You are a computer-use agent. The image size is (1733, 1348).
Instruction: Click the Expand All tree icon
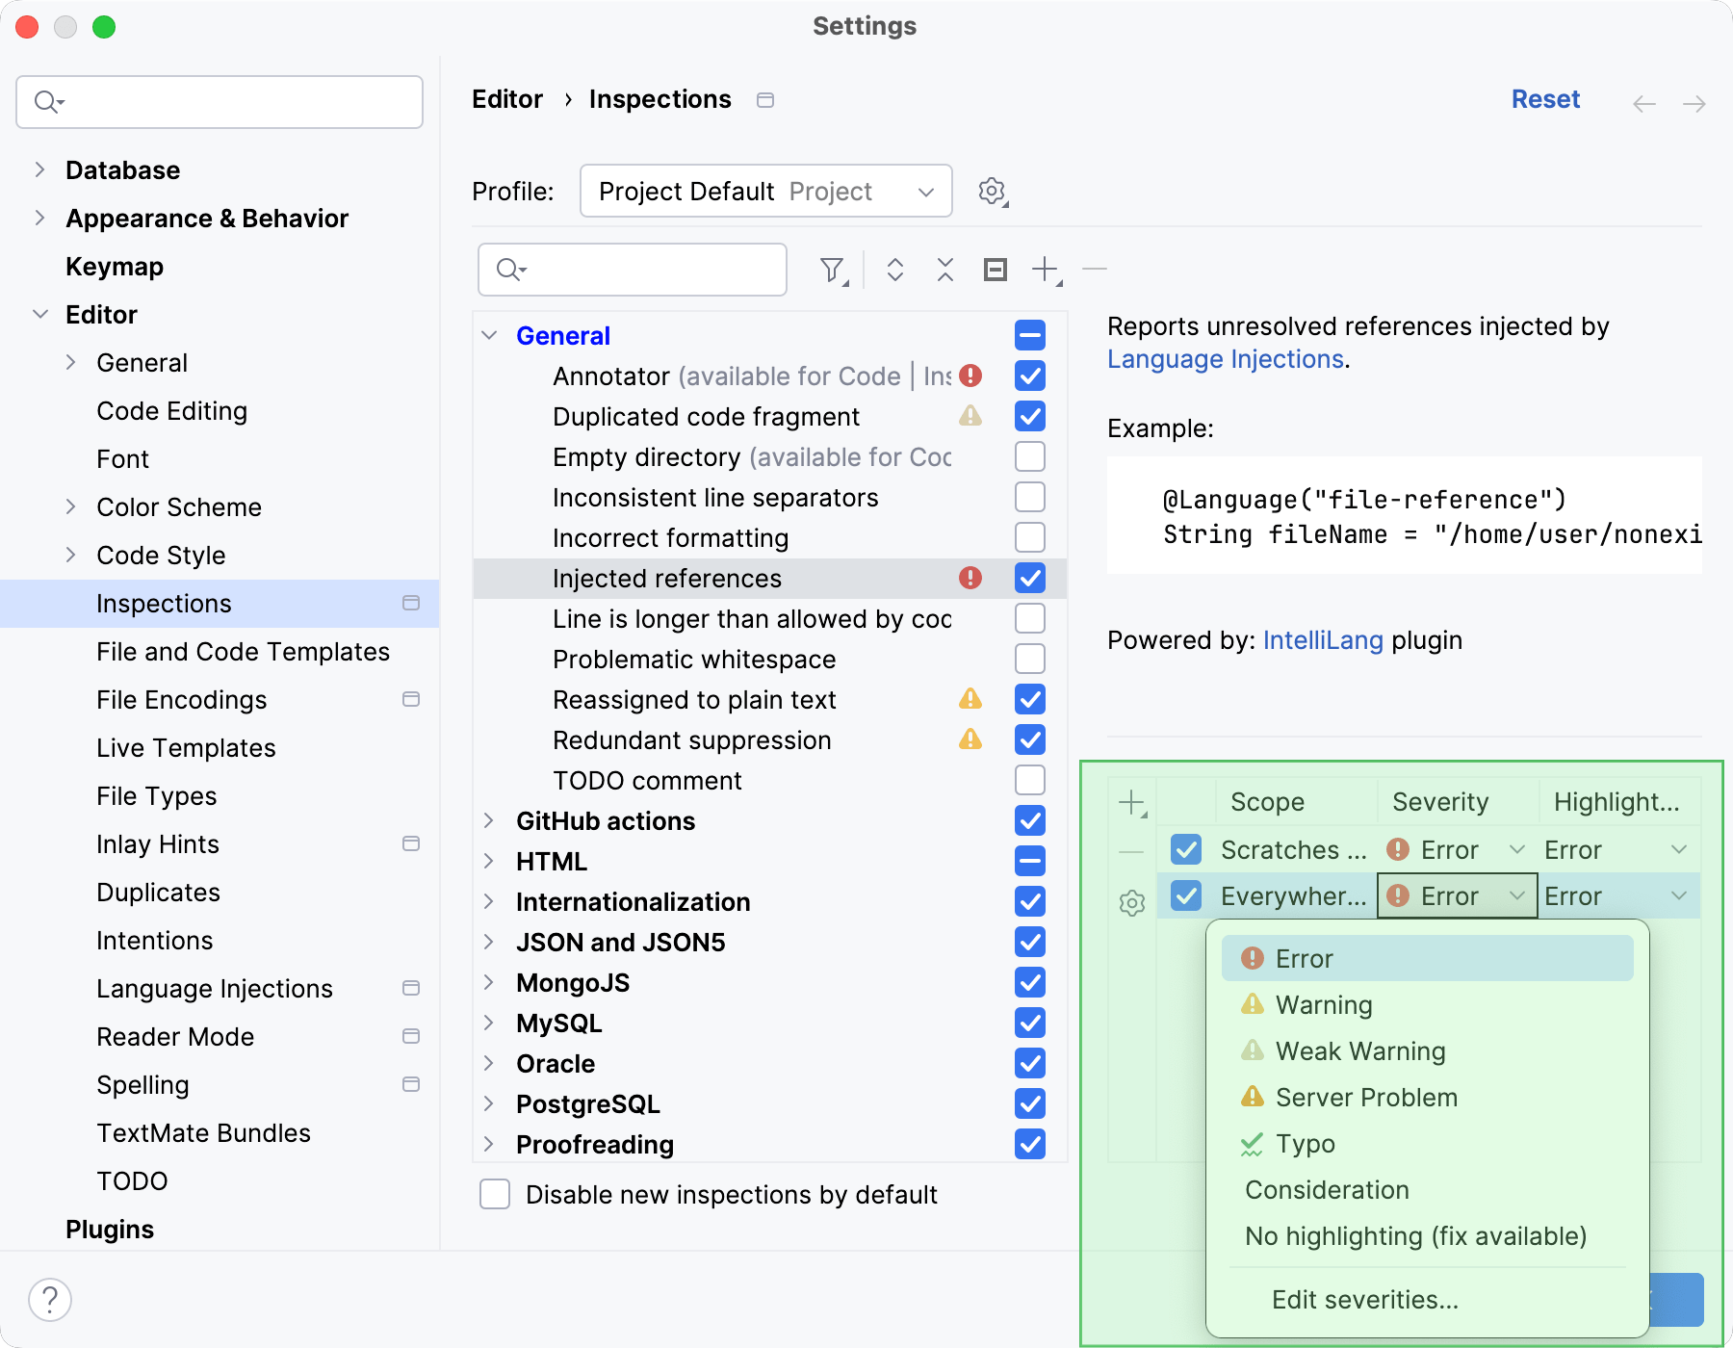click(894, 270)
